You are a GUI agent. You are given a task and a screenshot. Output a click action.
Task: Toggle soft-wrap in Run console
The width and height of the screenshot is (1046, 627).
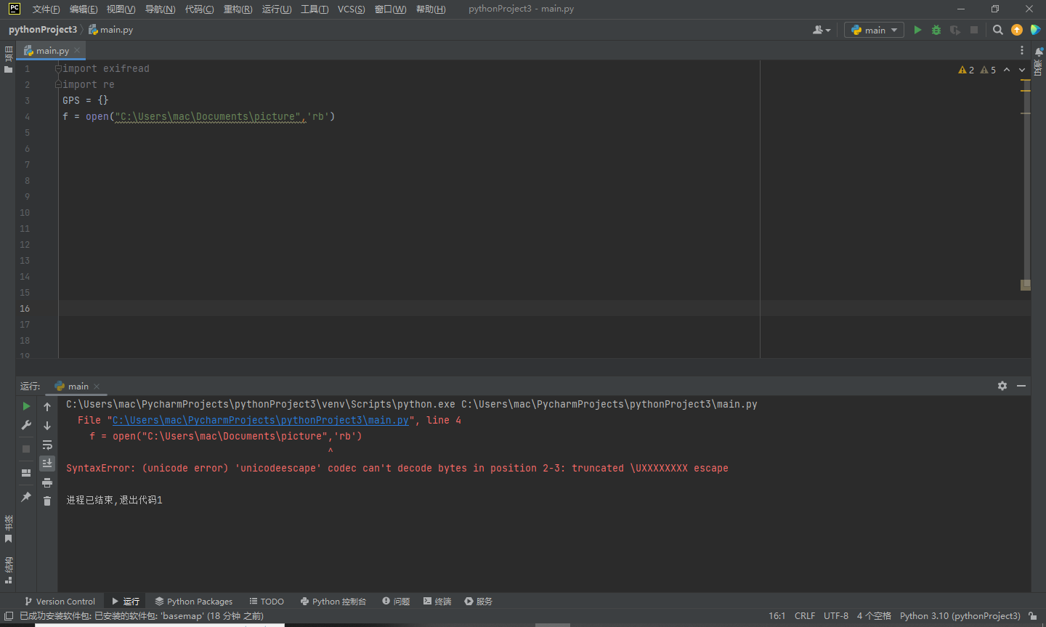[47, 445]
